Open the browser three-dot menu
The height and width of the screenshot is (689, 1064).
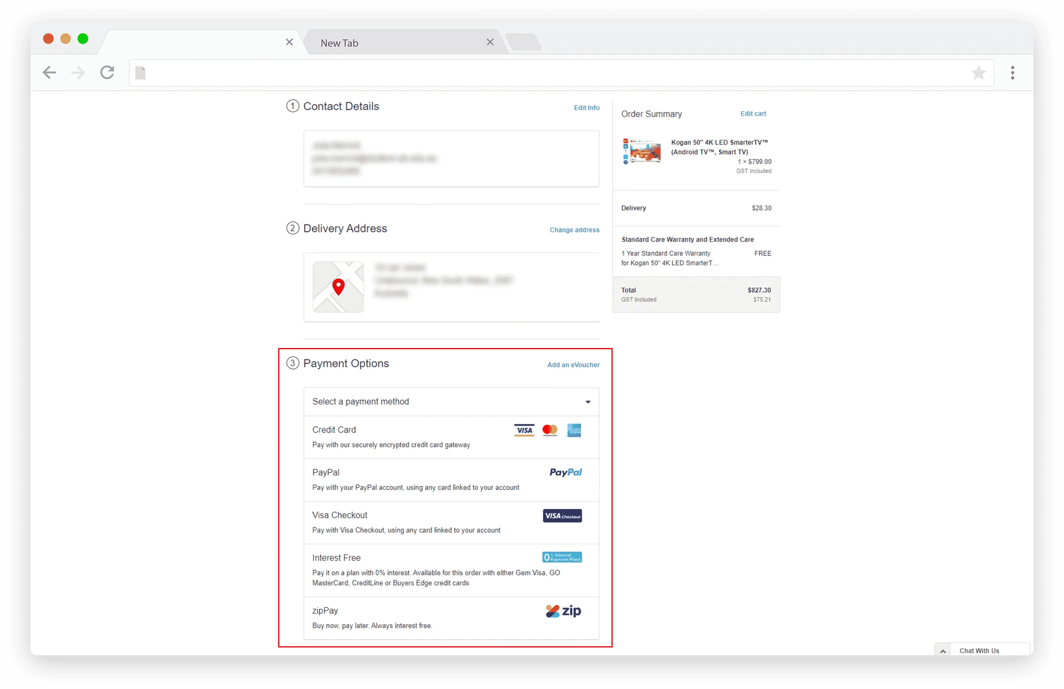point(1012,73)
